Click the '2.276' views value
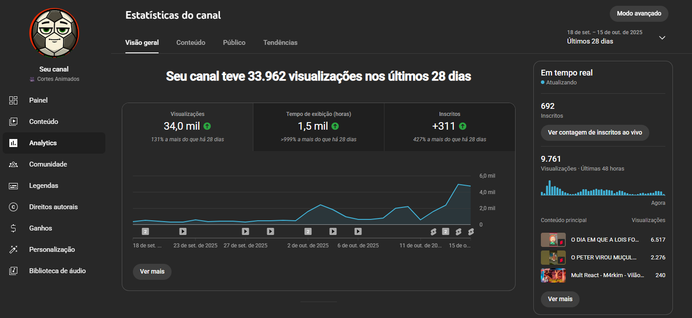Viewport: 692px width, 318px height. (x=658, y=258)
